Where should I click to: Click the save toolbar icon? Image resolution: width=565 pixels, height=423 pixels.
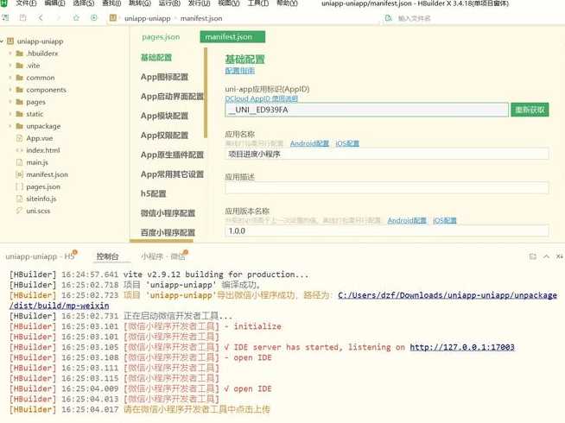(x=22, y=17)
